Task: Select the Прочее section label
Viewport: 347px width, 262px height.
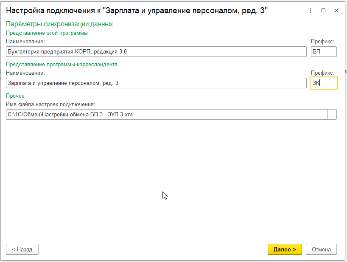Action: pos(15,96)
